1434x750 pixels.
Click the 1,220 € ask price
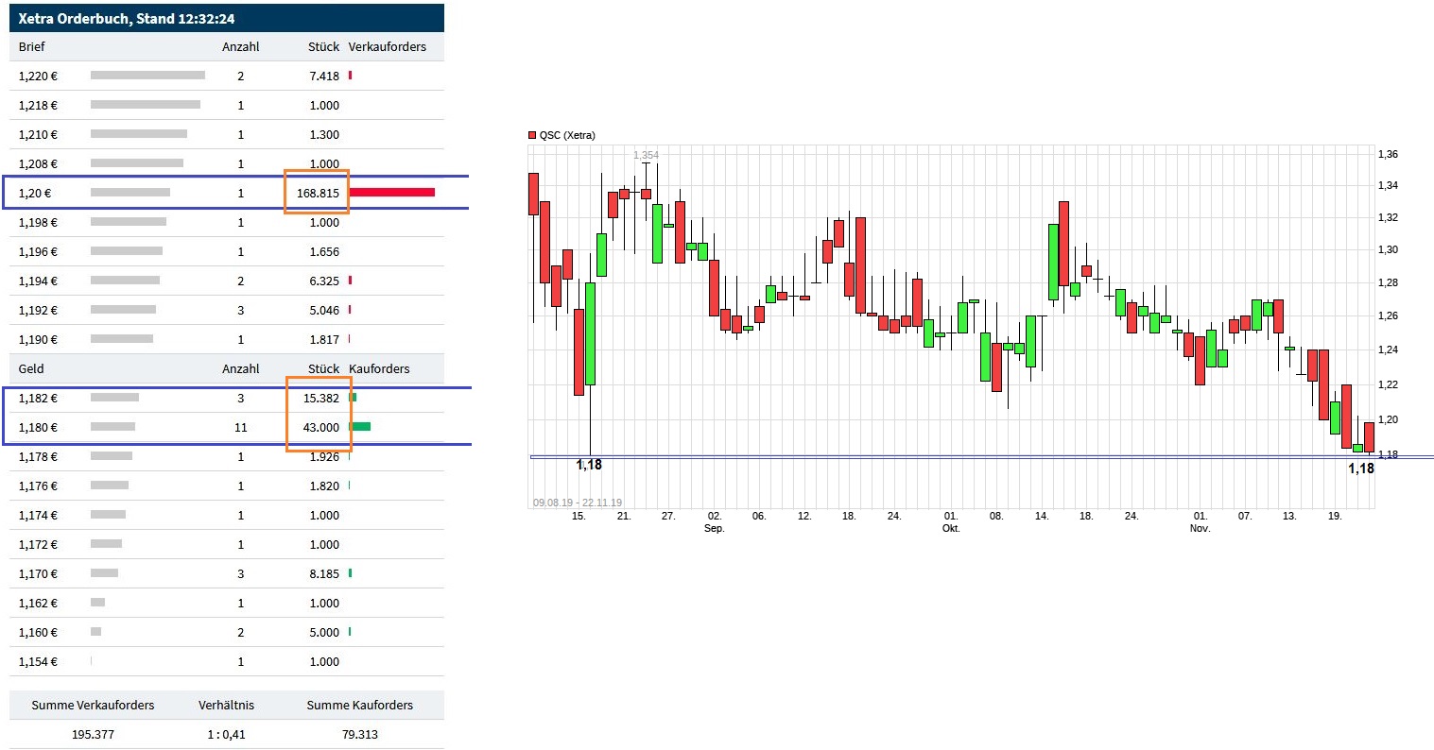coord(38,76)
